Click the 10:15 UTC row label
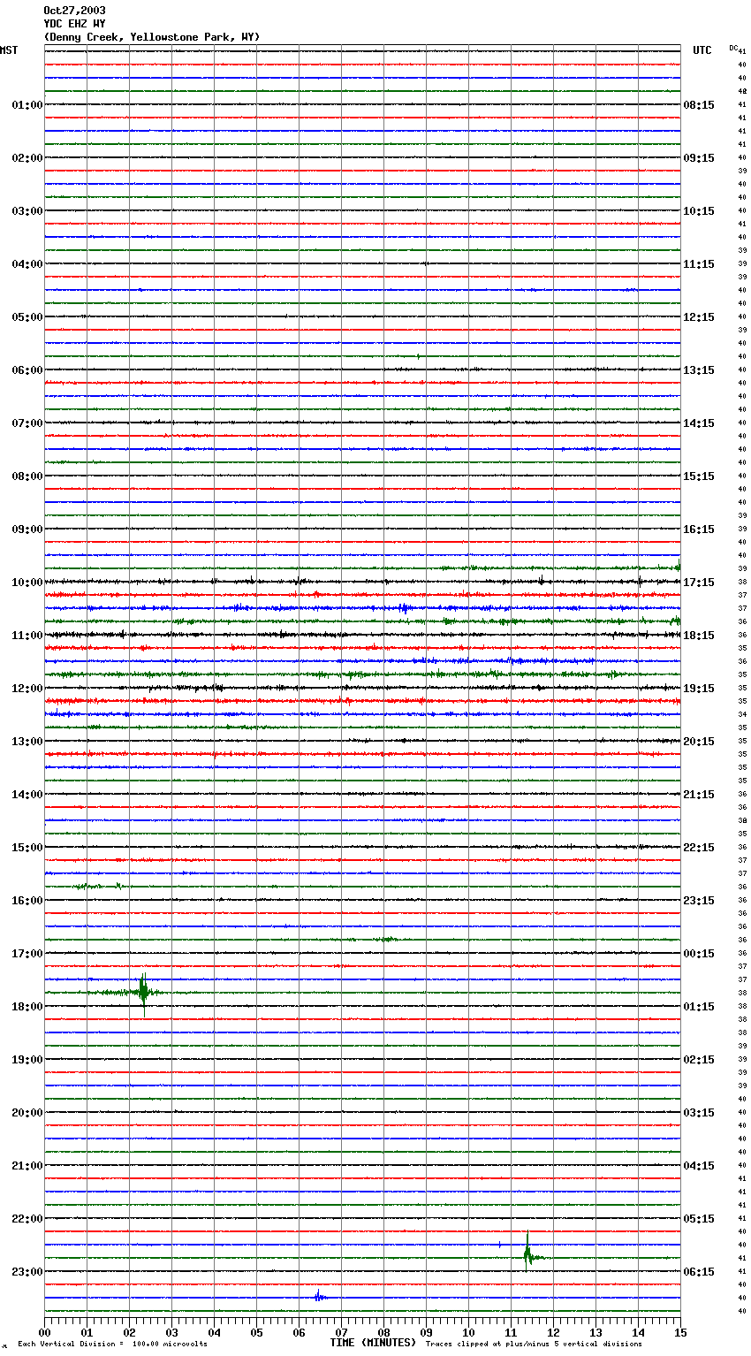The height and width of the screenshot is (1356, 751). [699, 211]
